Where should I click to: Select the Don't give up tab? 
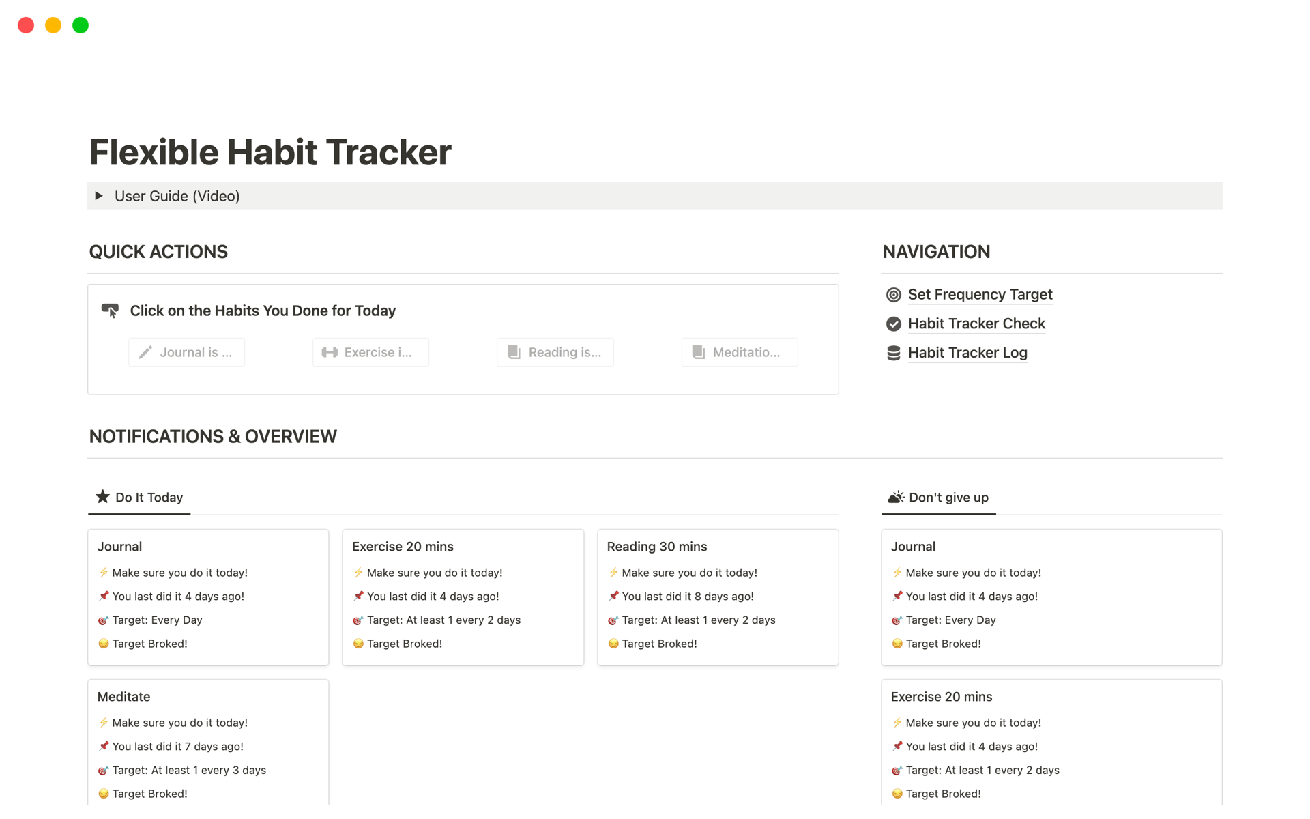(939, 498)
